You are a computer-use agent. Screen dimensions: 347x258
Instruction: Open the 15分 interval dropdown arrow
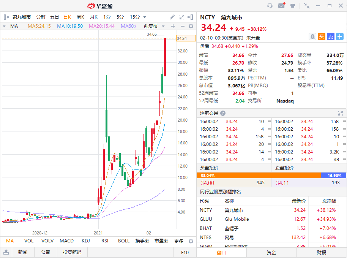(145, 17)
